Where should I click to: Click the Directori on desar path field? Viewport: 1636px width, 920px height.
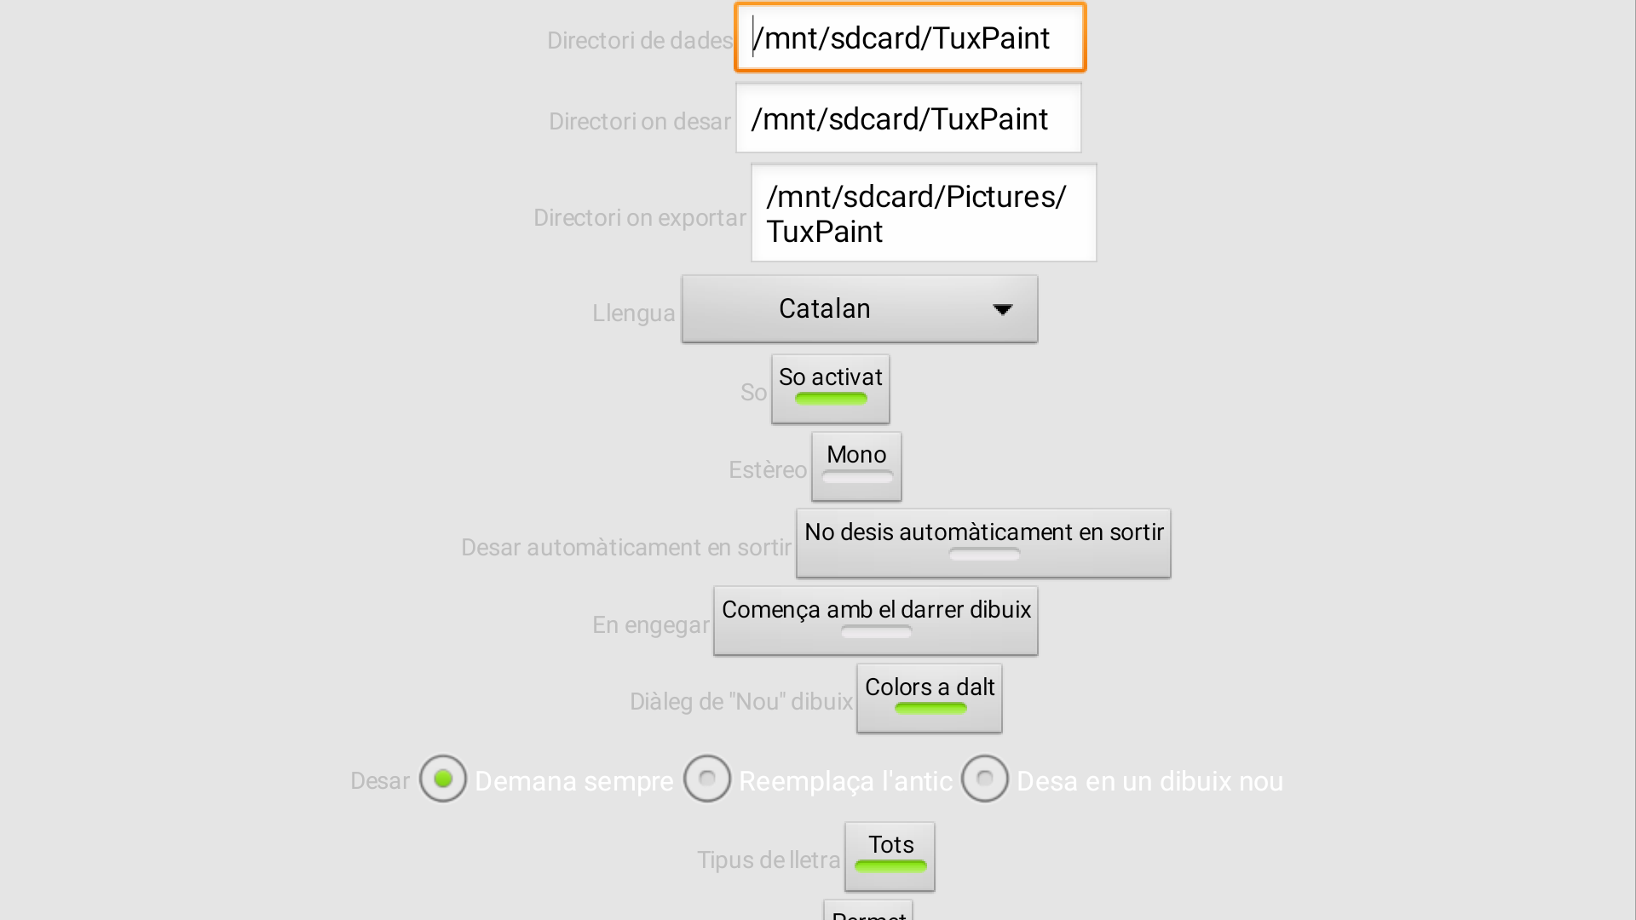(x=908, y=119)
